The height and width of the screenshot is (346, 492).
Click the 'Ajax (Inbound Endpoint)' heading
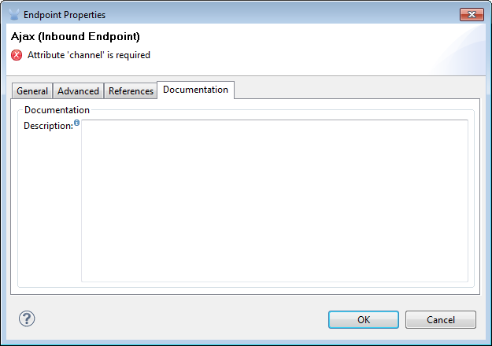coord(76,37)
